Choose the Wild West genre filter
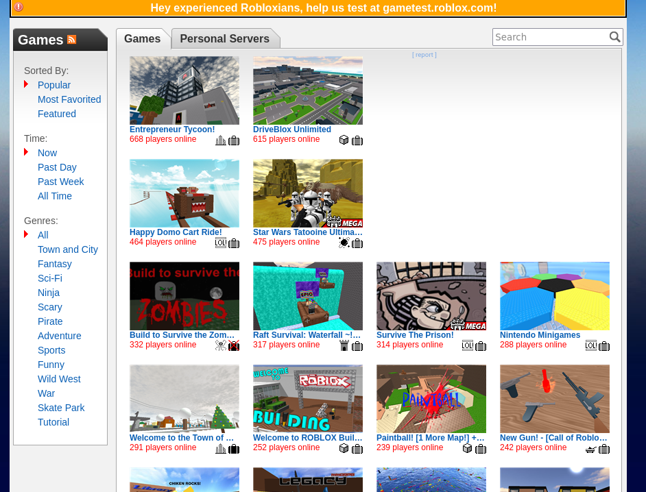The width and height of the screenshot is (646, 492). pos(59,379)
